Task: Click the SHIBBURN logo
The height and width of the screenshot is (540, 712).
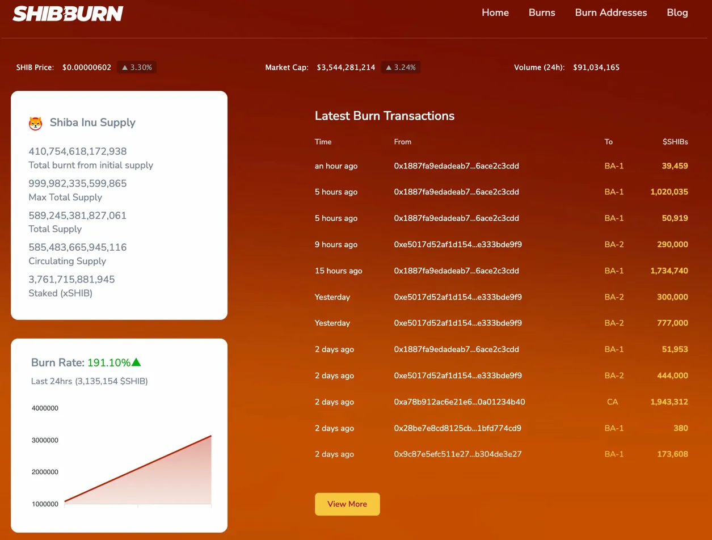Action: pyautogui.click(x=68, y=14)
